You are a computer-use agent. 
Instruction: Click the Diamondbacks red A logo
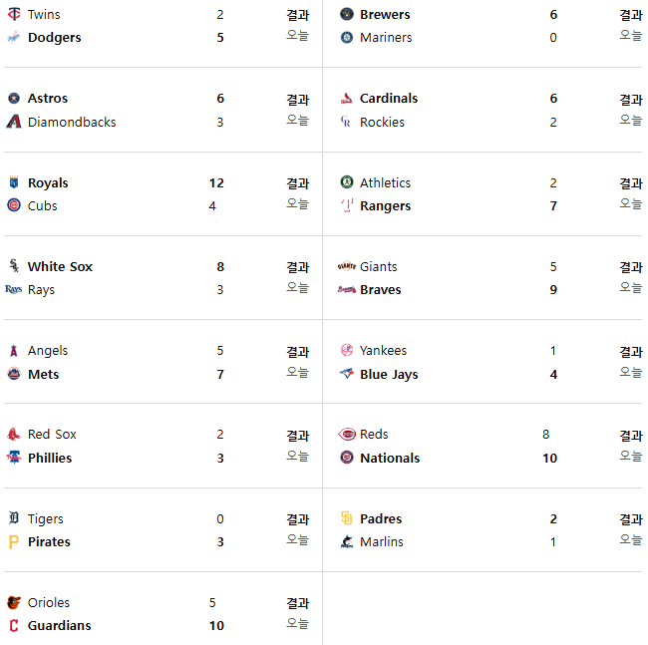coord(14,122)
